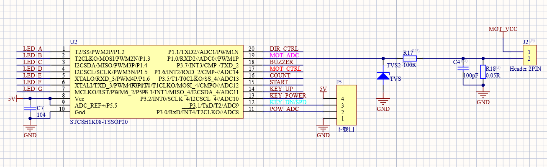
Task: Select the J5 designator label
Action: 339,82
